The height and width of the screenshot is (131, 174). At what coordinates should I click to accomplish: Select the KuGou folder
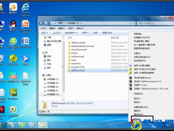(74, 53)
